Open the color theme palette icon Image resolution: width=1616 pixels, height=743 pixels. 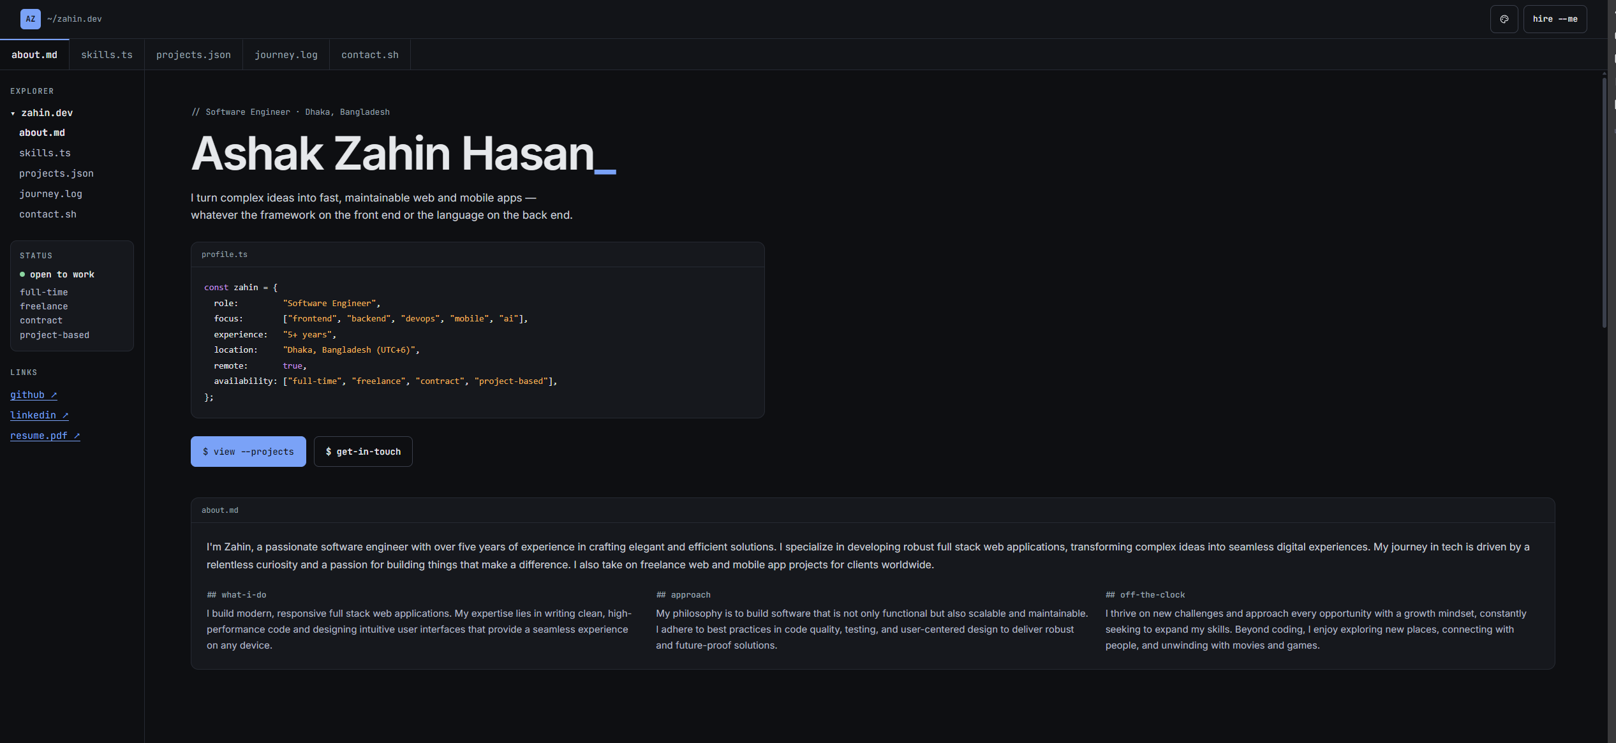[1504, 19]
